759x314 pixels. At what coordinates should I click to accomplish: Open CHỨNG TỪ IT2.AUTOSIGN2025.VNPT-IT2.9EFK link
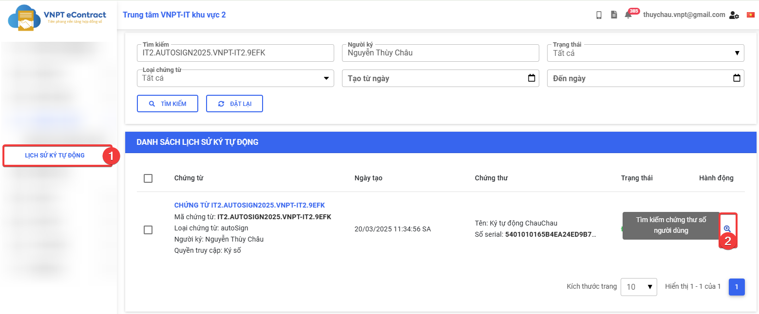[249, 205]
